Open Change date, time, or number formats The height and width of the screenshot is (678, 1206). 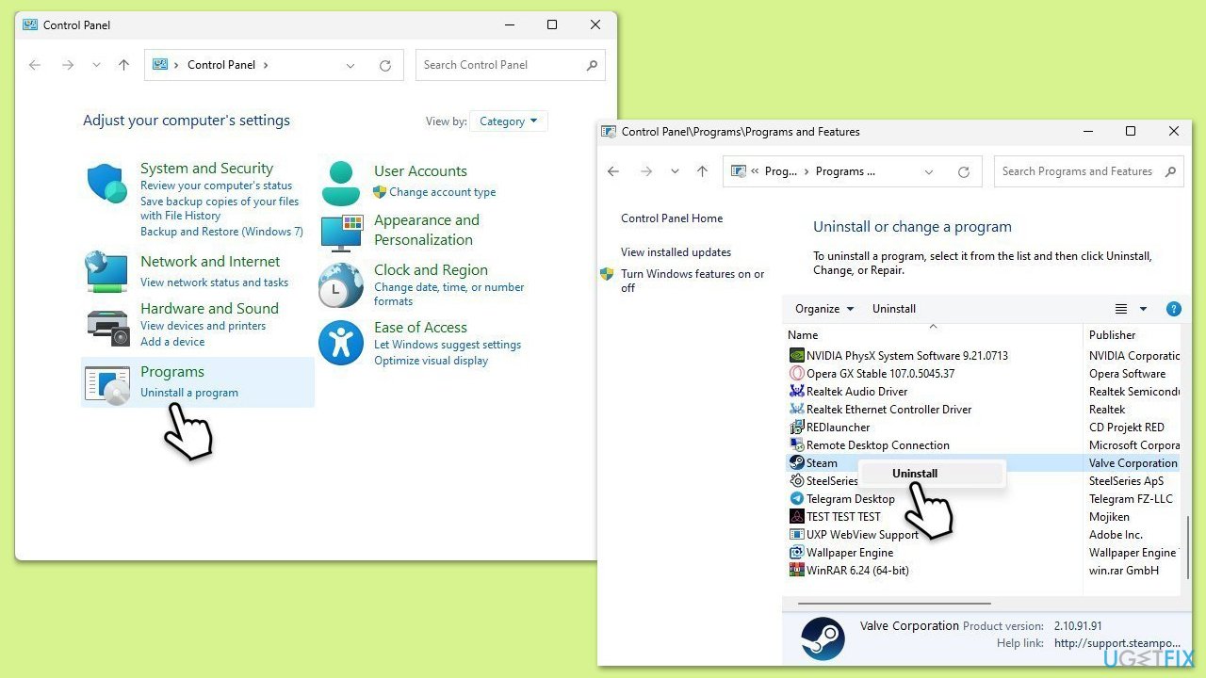tap(448, 294)
